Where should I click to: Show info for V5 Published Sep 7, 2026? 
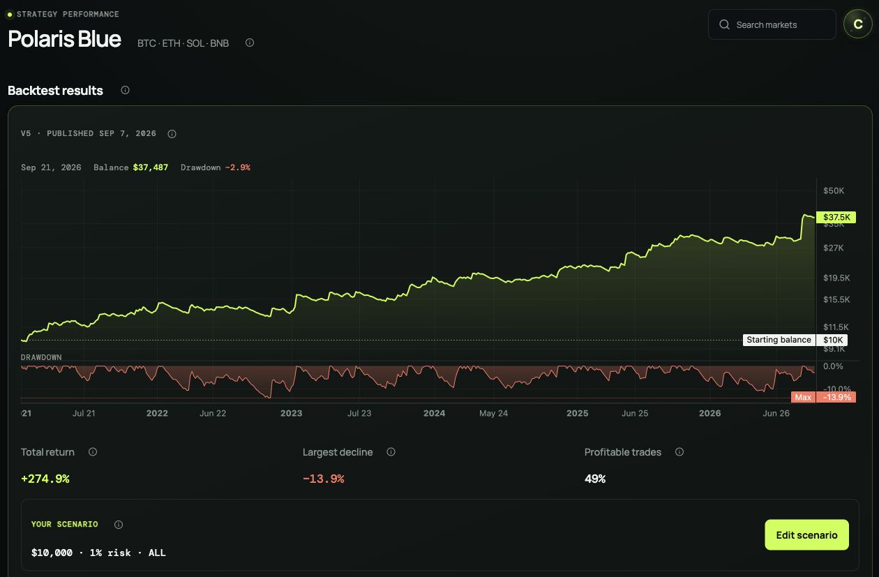[172, 133]
